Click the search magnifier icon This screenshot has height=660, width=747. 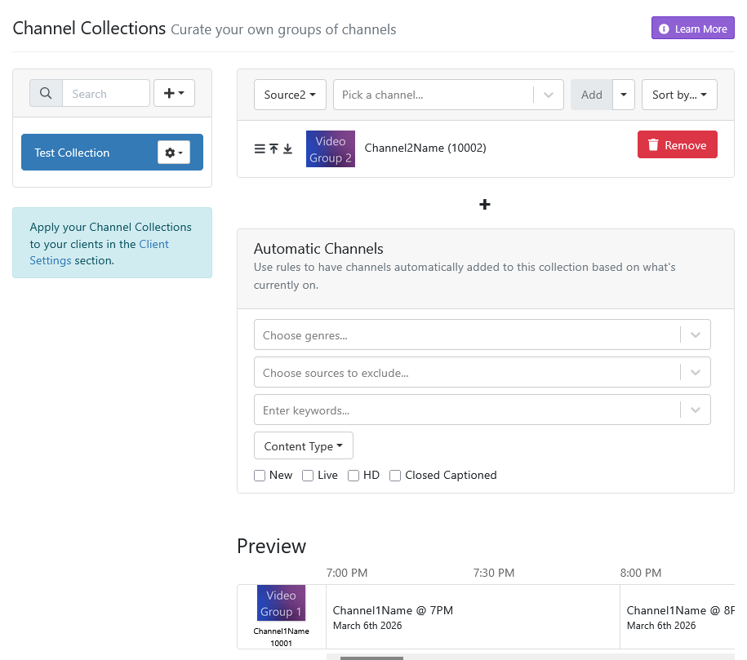click(46, 94)
